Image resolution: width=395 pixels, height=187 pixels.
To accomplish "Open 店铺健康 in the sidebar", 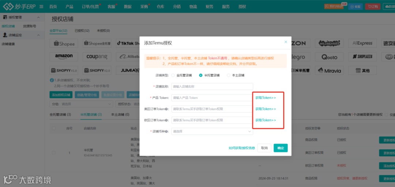I will [8, 44].
